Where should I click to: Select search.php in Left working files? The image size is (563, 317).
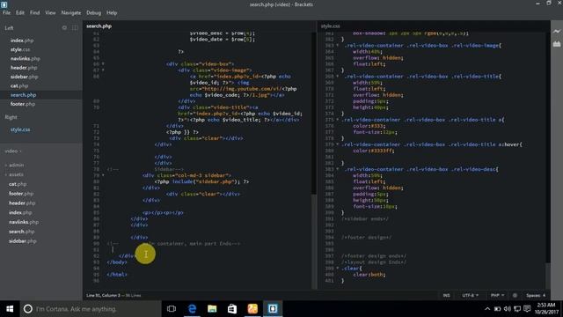pos(24,95)
